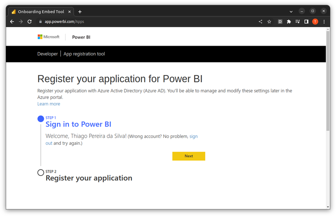Open the Chrome profile avatar
The height and width of the screenshot is (216, 336).
(315, 21)
